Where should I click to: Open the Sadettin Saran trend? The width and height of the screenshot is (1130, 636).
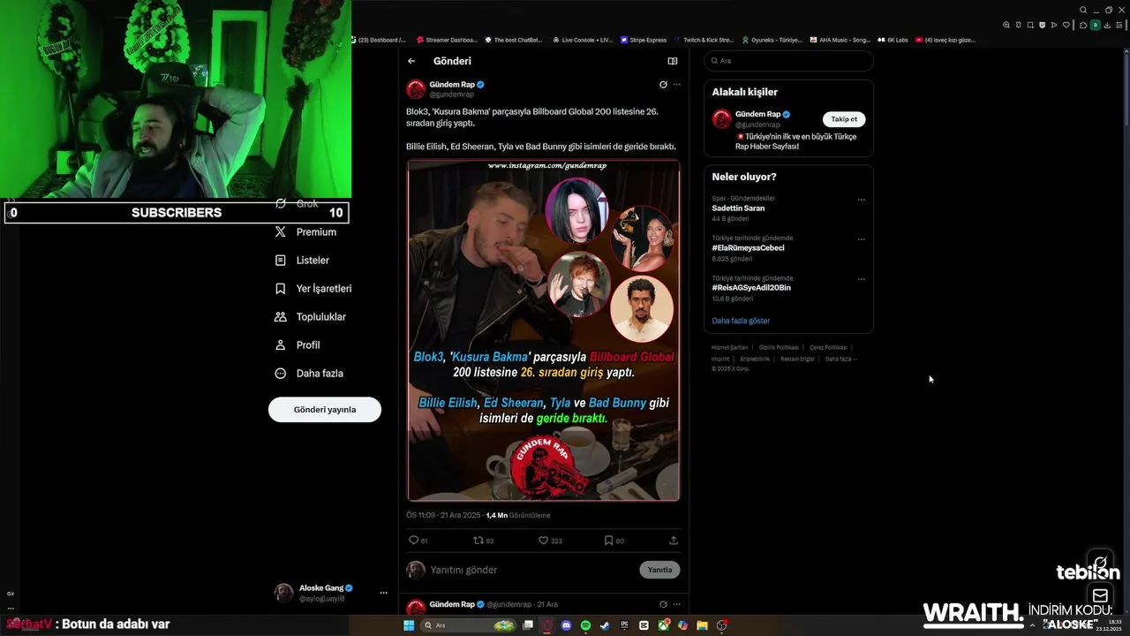(738, 208)
